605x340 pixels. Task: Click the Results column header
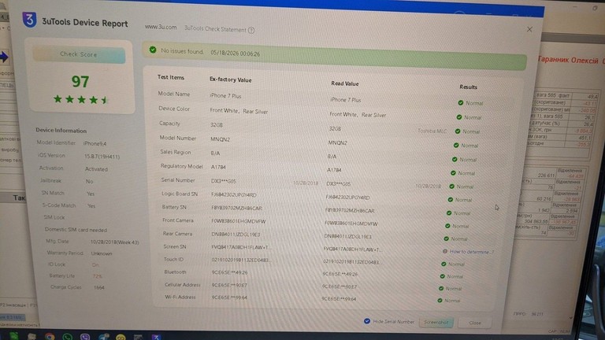click(468, 87)
